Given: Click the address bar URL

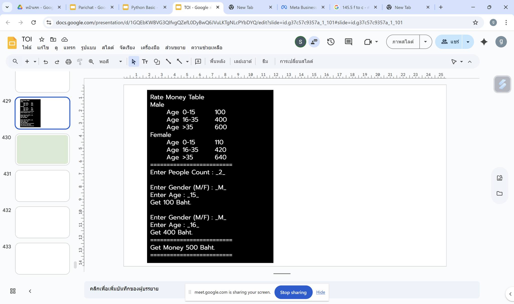Looking at the screenshot, I should (x=229, y=23).
